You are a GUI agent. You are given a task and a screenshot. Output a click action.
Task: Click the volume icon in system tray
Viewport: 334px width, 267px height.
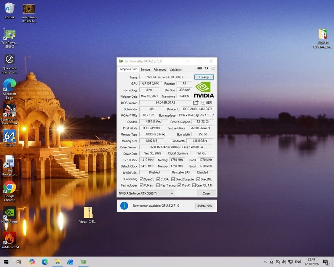(284, 262)
